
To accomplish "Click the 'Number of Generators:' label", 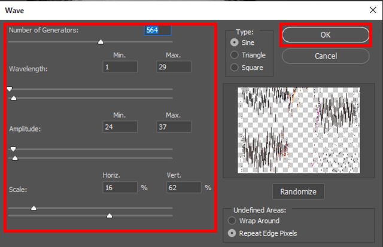I will point(44,31).
